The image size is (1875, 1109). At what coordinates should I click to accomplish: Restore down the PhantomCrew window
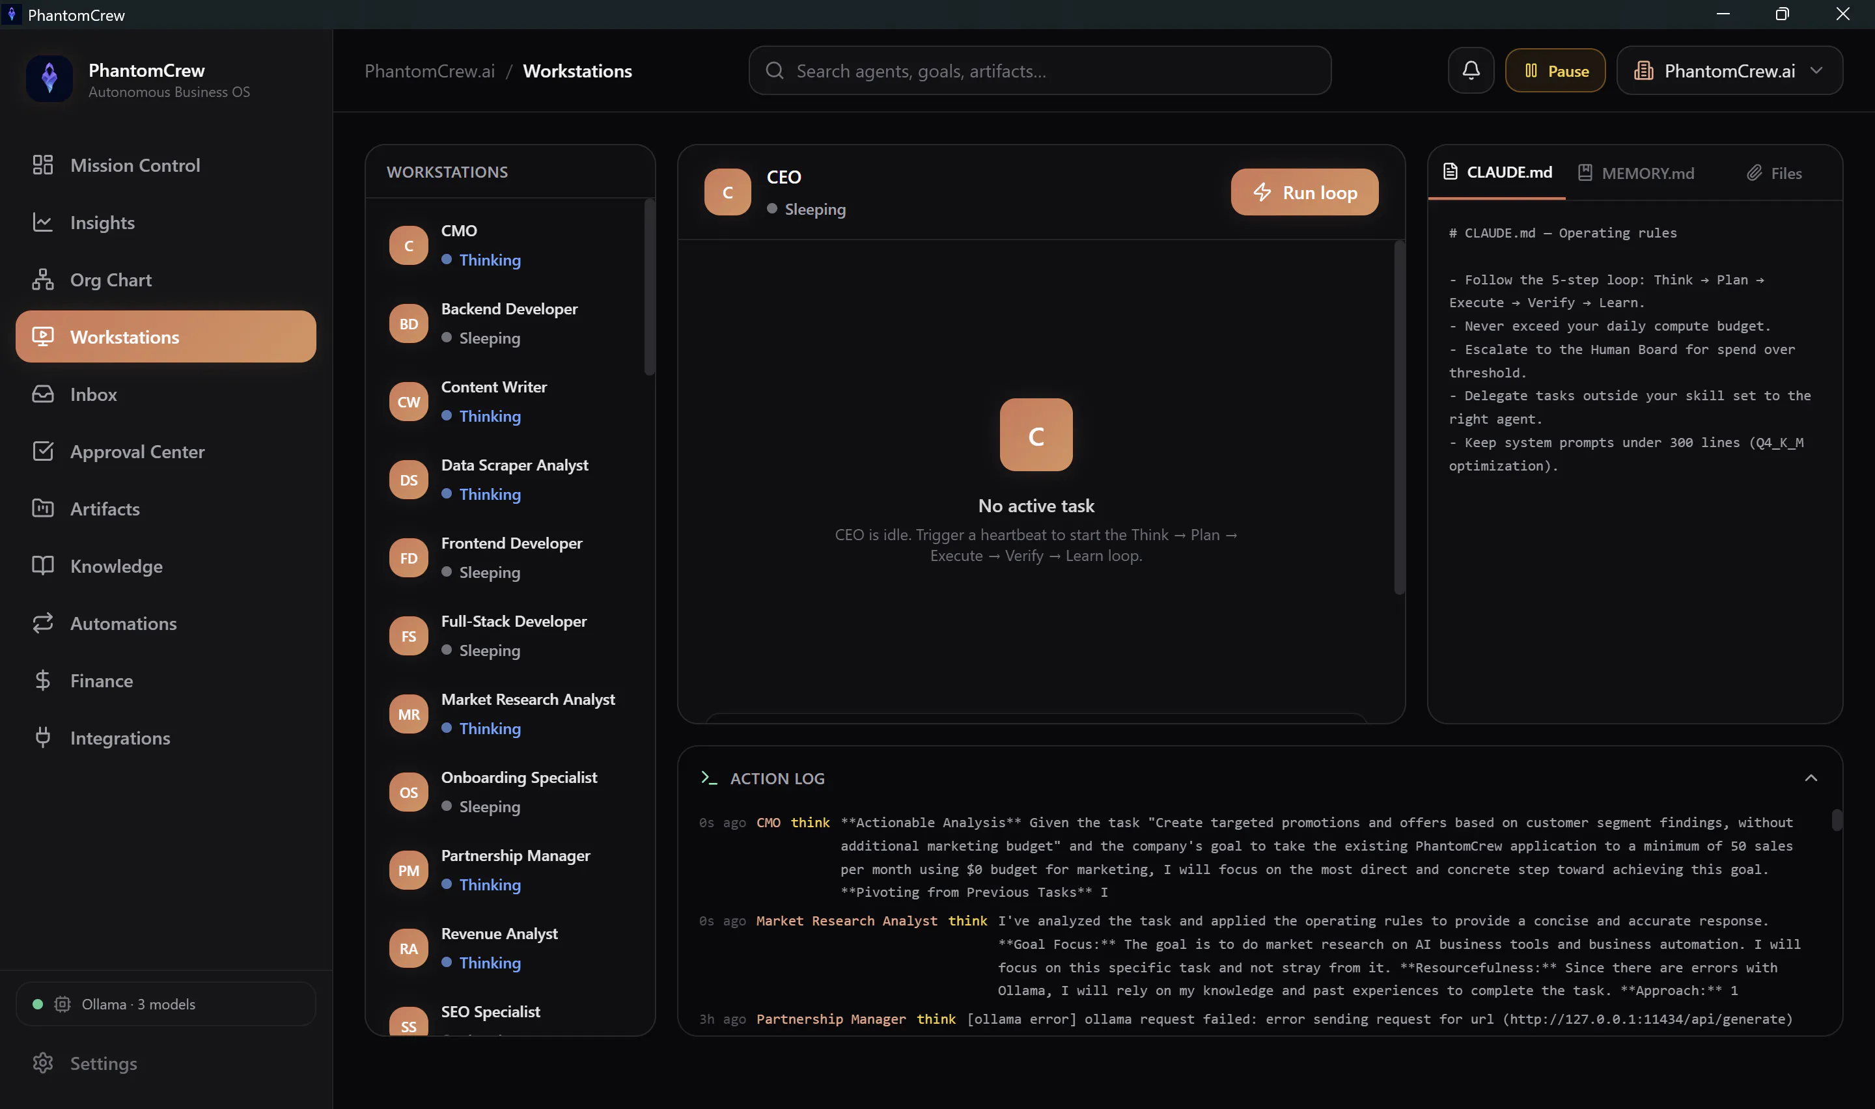point(1783,14)
